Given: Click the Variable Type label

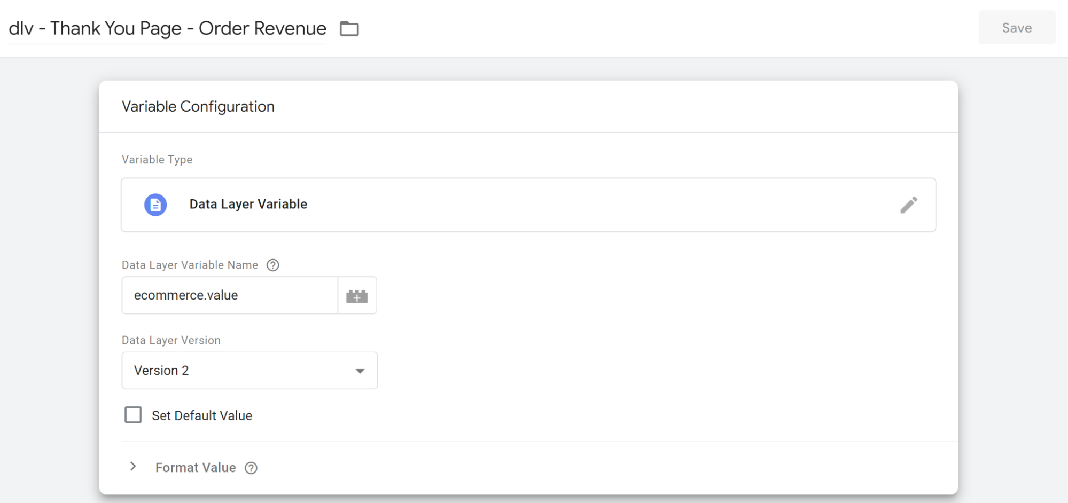Looking at the screenshot, I should pyautogui.click(x=157, y=160).
